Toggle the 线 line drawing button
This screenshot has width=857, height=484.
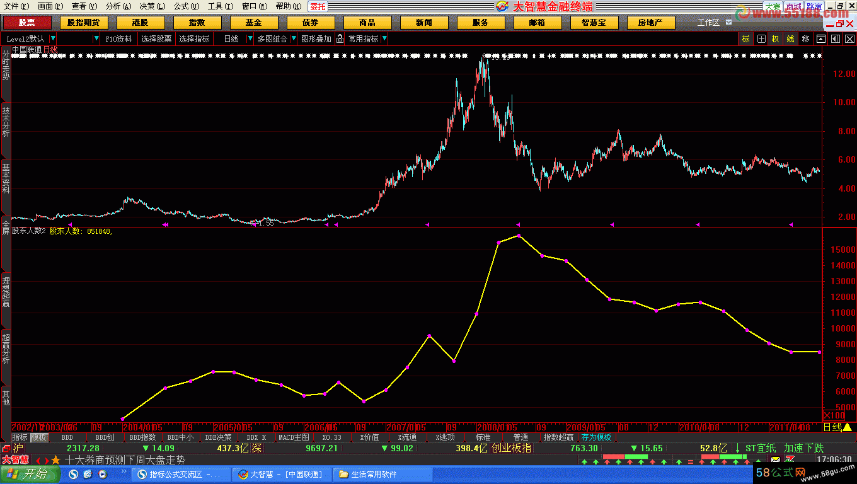click(790, 39)
